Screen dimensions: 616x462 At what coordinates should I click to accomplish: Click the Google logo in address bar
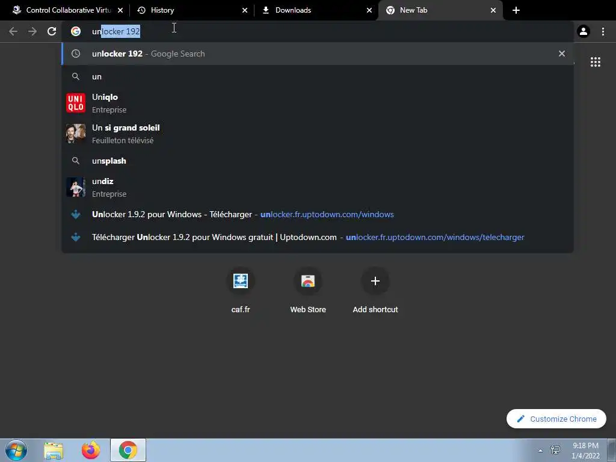[x=76, y=31]
